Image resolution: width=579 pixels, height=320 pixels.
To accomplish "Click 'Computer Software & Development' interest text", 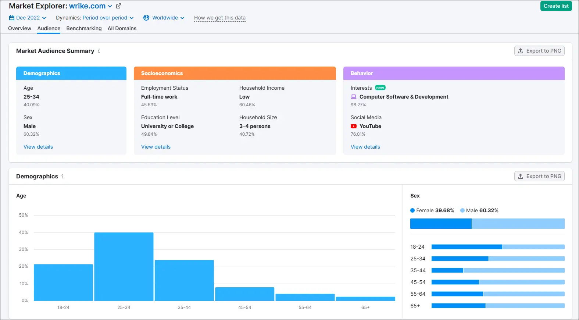I will coord(404,97).
